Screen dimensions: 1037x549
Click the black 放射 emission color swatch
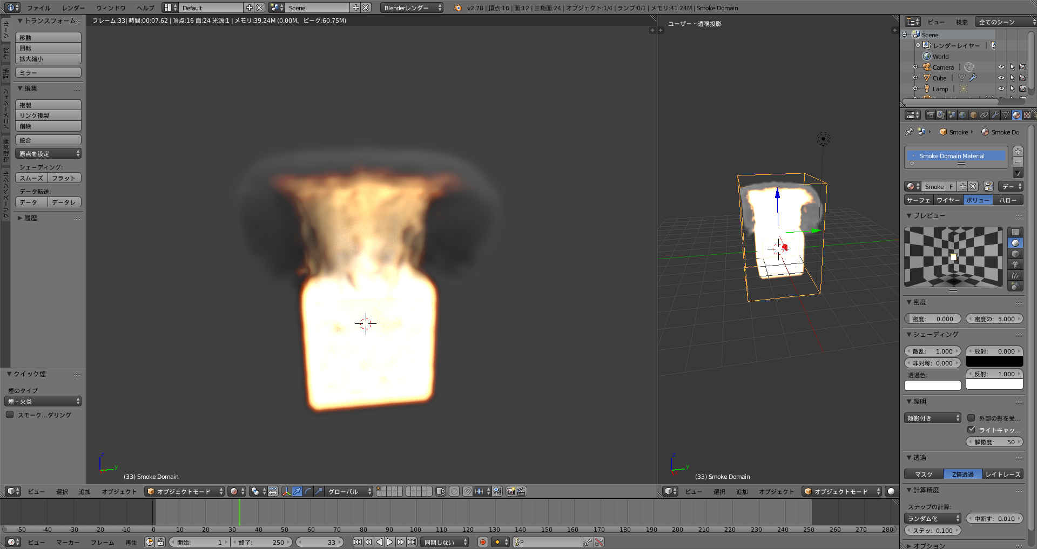pos(994,362)
